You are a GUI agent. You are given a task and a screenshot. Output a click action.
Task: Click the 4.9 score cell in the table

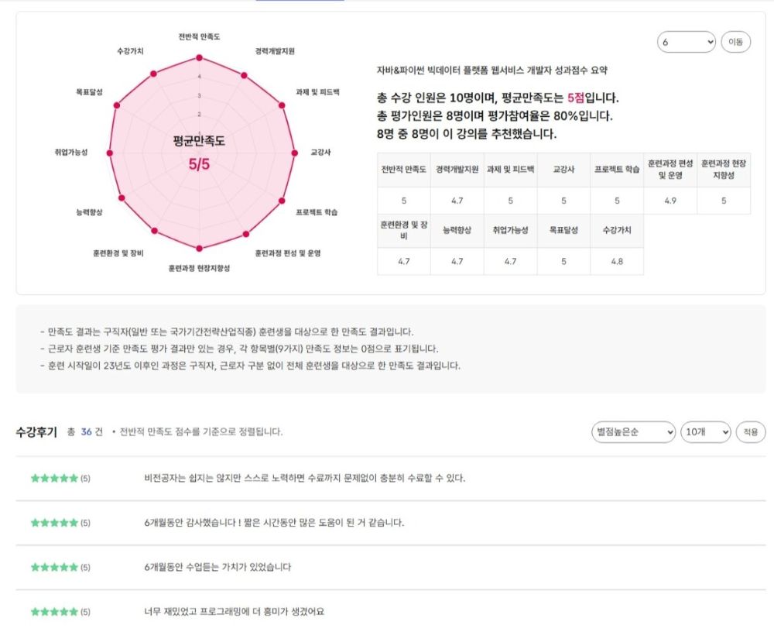pyautogui.click(x=670, y=201)
